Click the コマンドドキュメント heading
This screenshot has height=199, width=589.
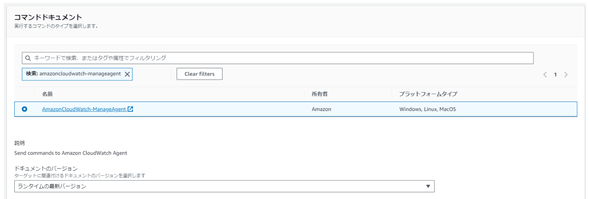coord(48,17)
